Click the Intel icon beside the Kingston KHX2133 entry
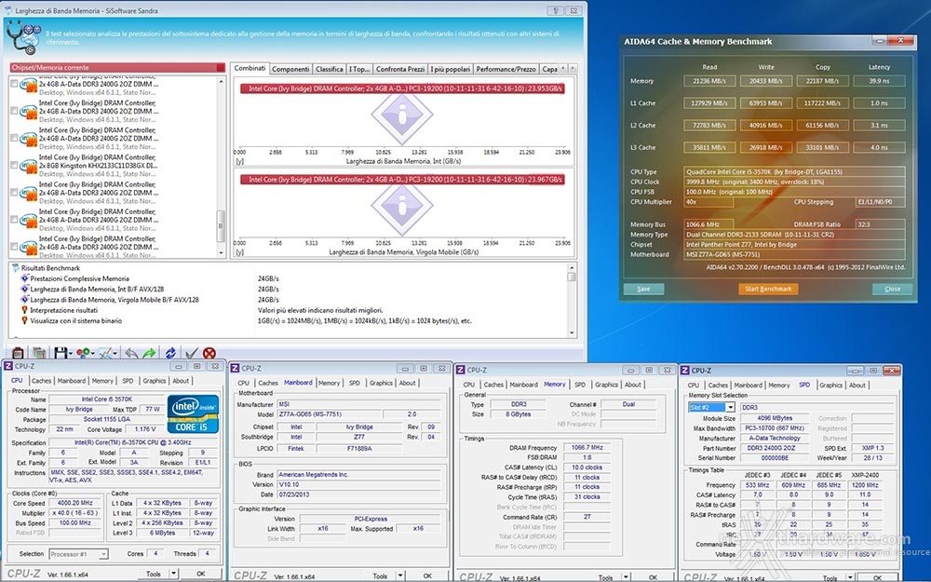This screenshot has height=582, width=931. [29, 166]
